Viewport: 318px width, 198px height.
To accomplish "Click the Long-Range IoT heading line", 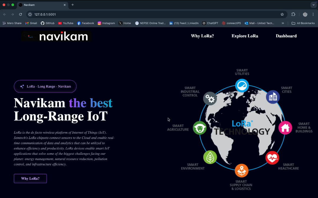I will 61,117.
